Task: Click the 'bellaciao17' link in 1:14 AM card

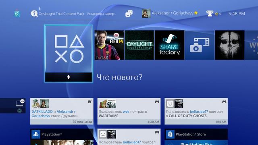Action: [199, 112]
